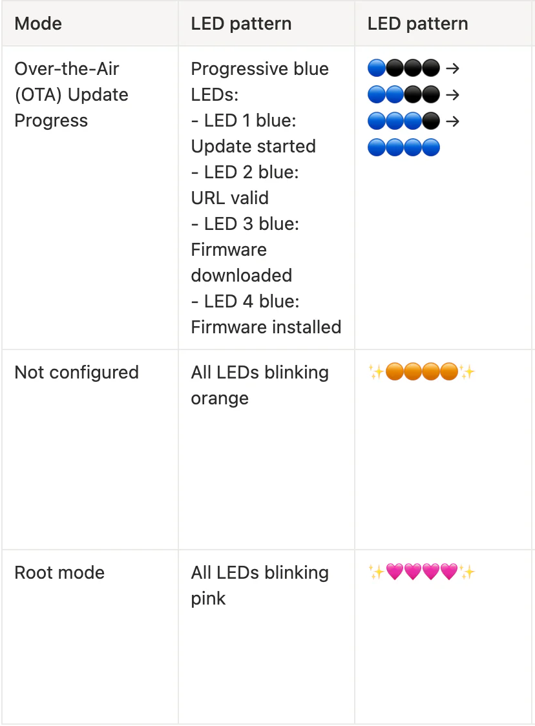Click the "URL valid" line
Image resolution: width=535 pixels, height=726 pixels.
click(229, 198)
